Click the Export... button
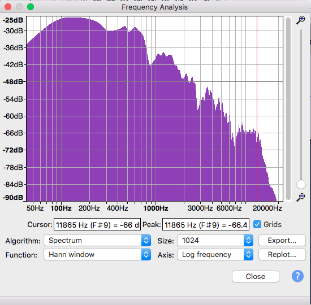The width and height of the screenshot is (311, 305). 282,241
